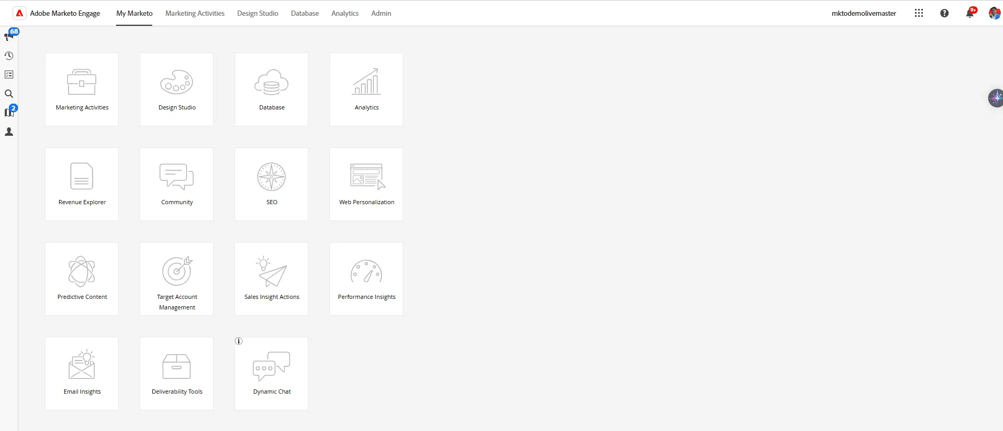Open the Email Insights tile

coord(82,374)
